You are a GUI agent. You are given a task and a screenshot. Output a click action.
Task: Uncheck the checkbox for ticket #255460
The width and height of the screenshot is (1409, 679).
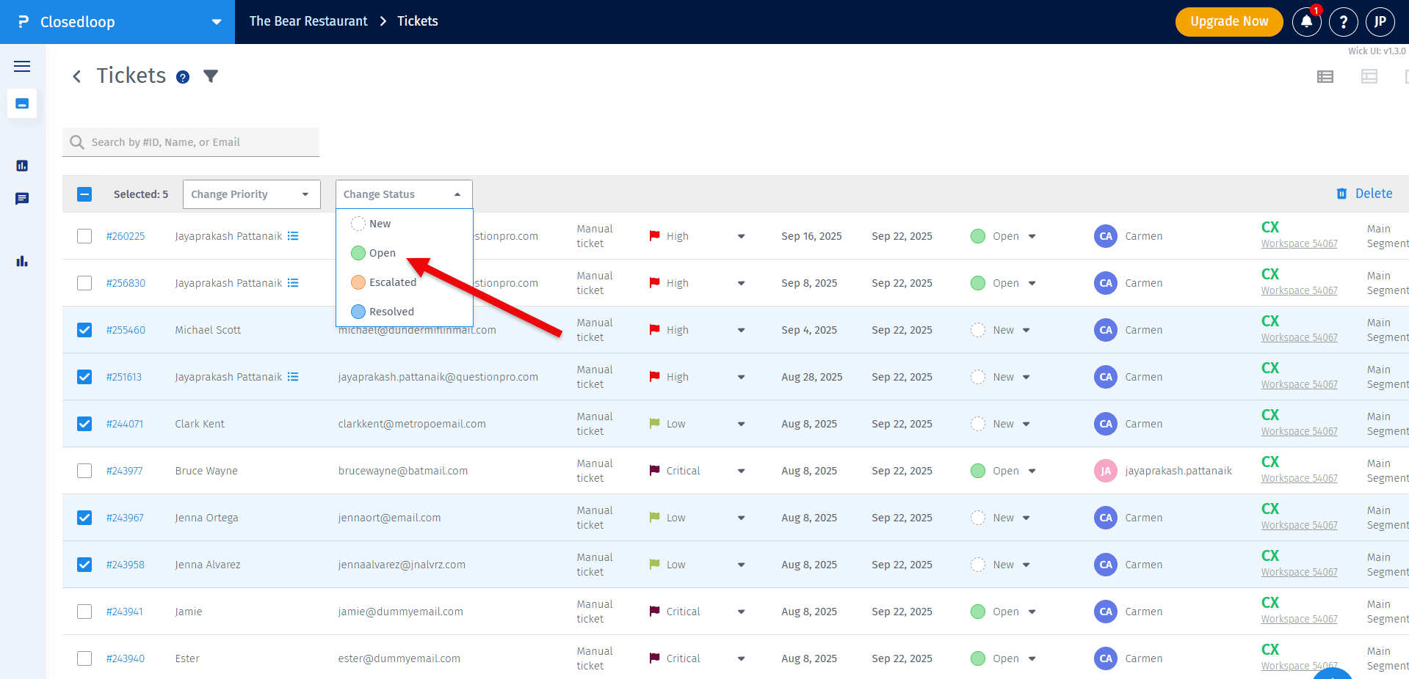coord(84,330)
